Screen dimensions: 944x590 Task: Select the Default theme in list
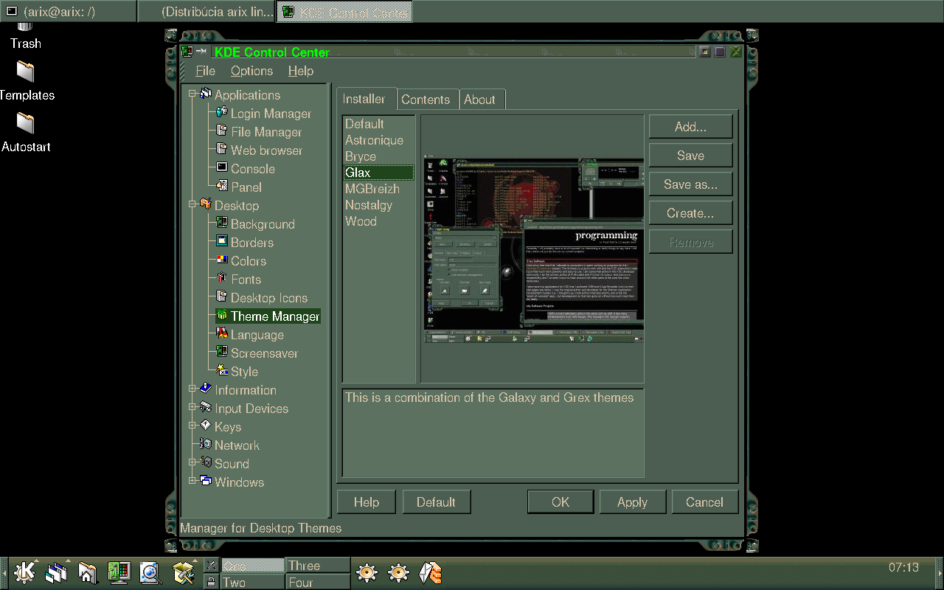pos(379,124)
